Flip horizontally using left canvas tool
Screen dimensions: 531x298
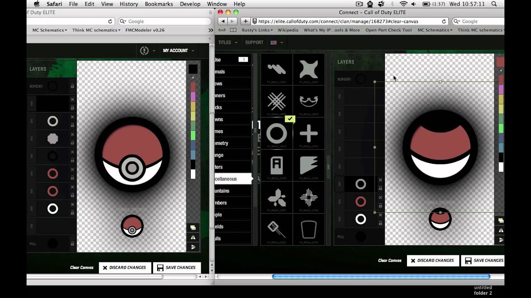193,237
